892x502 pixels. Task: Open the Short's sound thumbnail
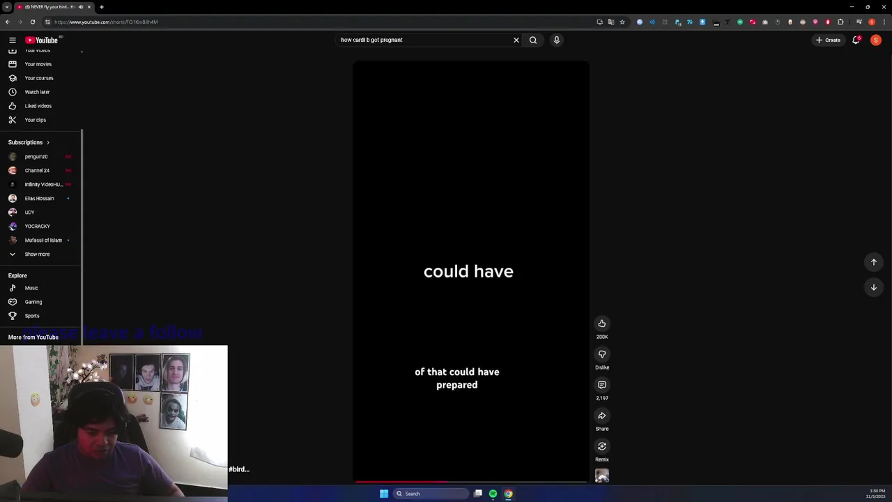pos(602,476)
